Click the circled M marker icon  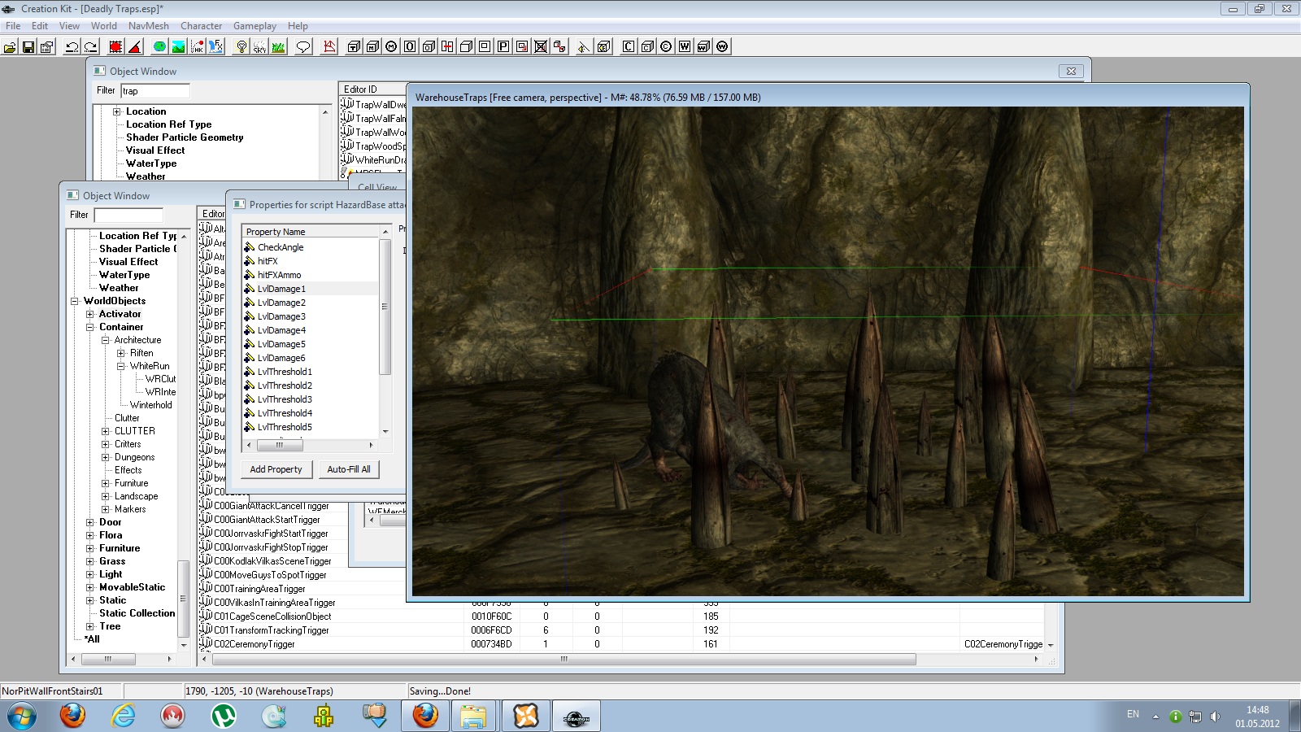[x=391, y=46]
